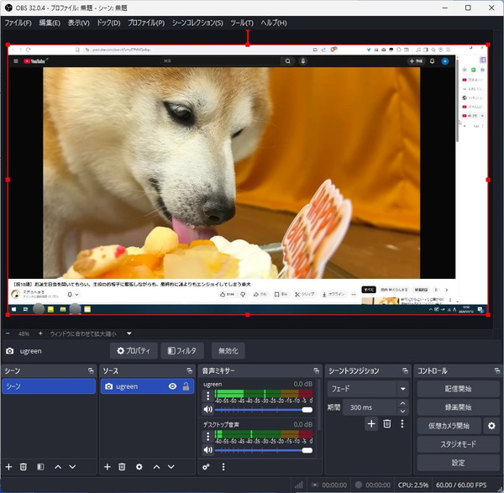The image size is (504, 493).
Task: Increase the transition duration with the up arrow
Action: click(402, 403)
